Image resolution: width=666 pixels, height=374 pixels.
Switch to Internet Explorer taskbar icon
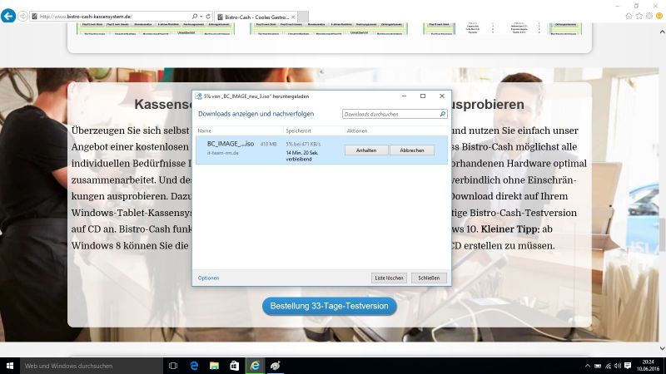tap(255, 366)
